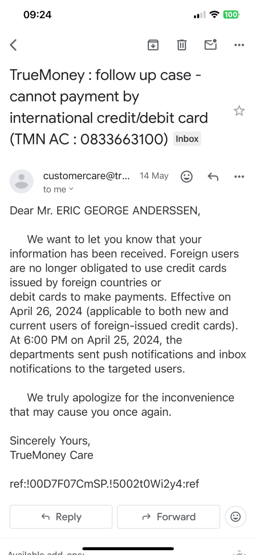Expand the "to me" recipient details
The width and height of the screenshot is (256, 555).
tap(58, 189)
